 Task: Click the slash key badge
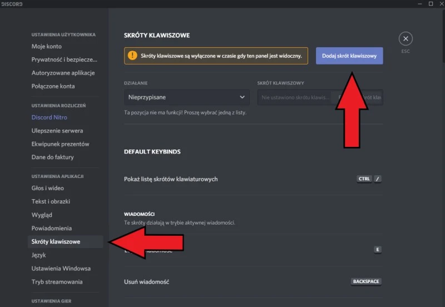pyautogui.click(x=378, y=179)
